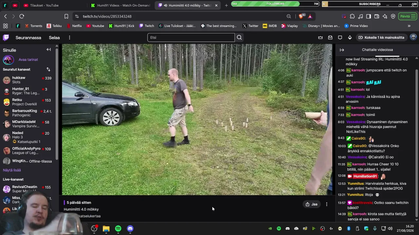419x235 pixels.
Task: Click the search magnifier button
Action: 239,38
